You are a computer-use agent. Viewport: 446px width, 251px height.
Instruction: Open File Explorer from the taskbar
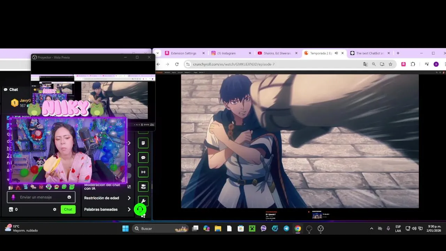click(x=218, y=229)
